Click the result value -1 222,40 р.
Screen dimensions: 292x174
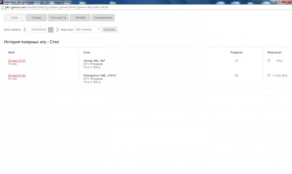(x=280, y=75)
